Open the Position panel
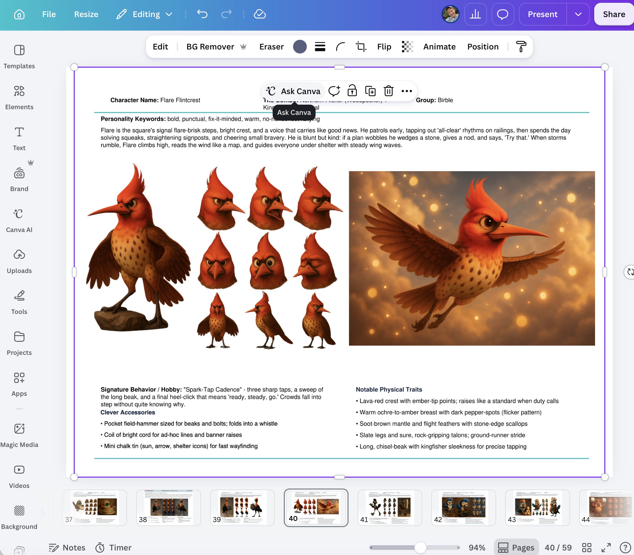Viewport: 634px width, 555px height. pyautogui.click(x=482, y=47)
